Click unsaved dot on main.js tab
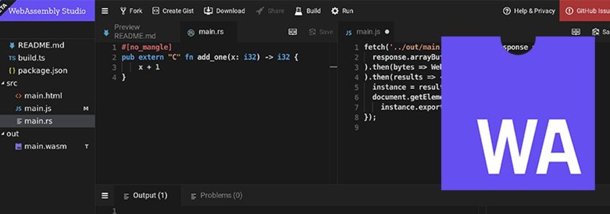The height and width of the screenshot is (214, 610). tap(387, 32)
